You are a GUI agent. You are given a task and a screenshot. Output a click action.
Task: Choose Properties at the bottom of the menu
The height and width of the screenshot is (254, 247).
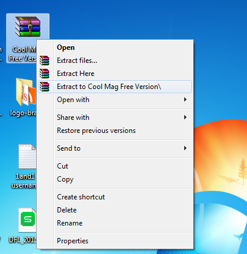(114, 241)
